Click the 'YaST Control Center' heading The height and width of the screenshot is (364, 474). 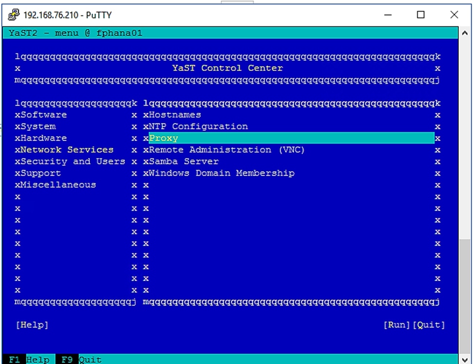click(228, 68)
